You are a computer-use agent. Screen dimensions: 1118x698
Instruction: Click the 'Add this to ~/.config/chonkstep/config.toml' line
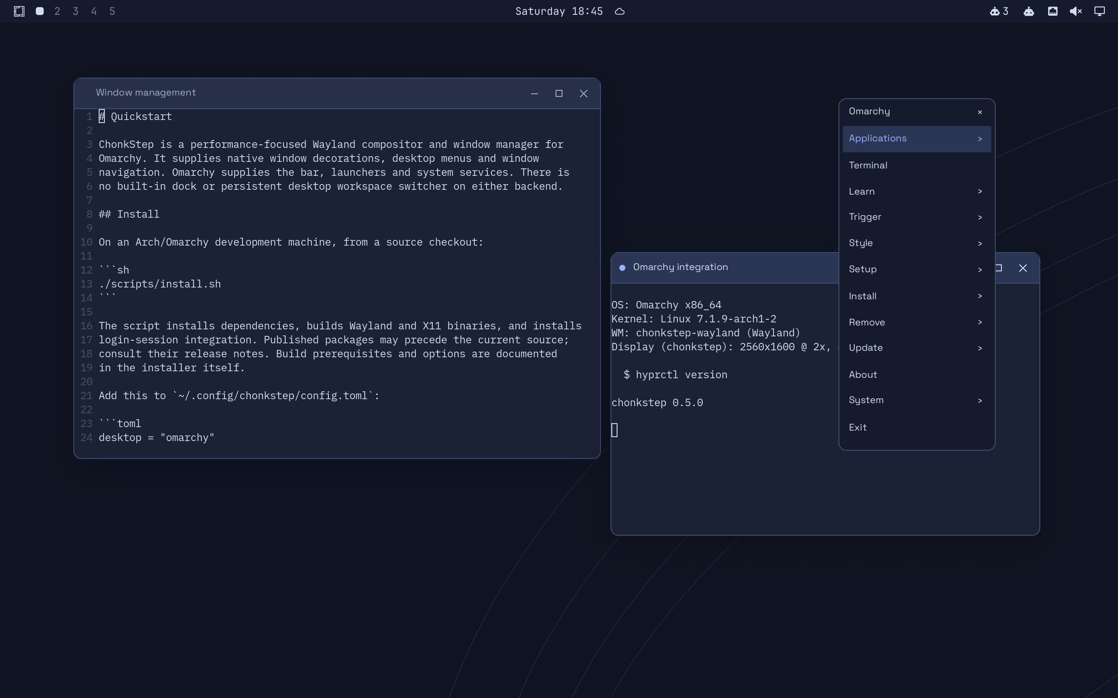pos(239,396)
